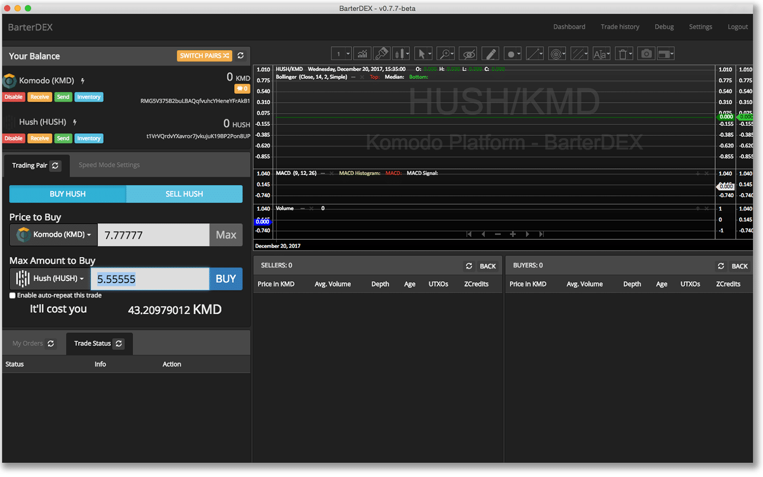
Task: Select the Trading Pair tab
Action: [36, 165]
